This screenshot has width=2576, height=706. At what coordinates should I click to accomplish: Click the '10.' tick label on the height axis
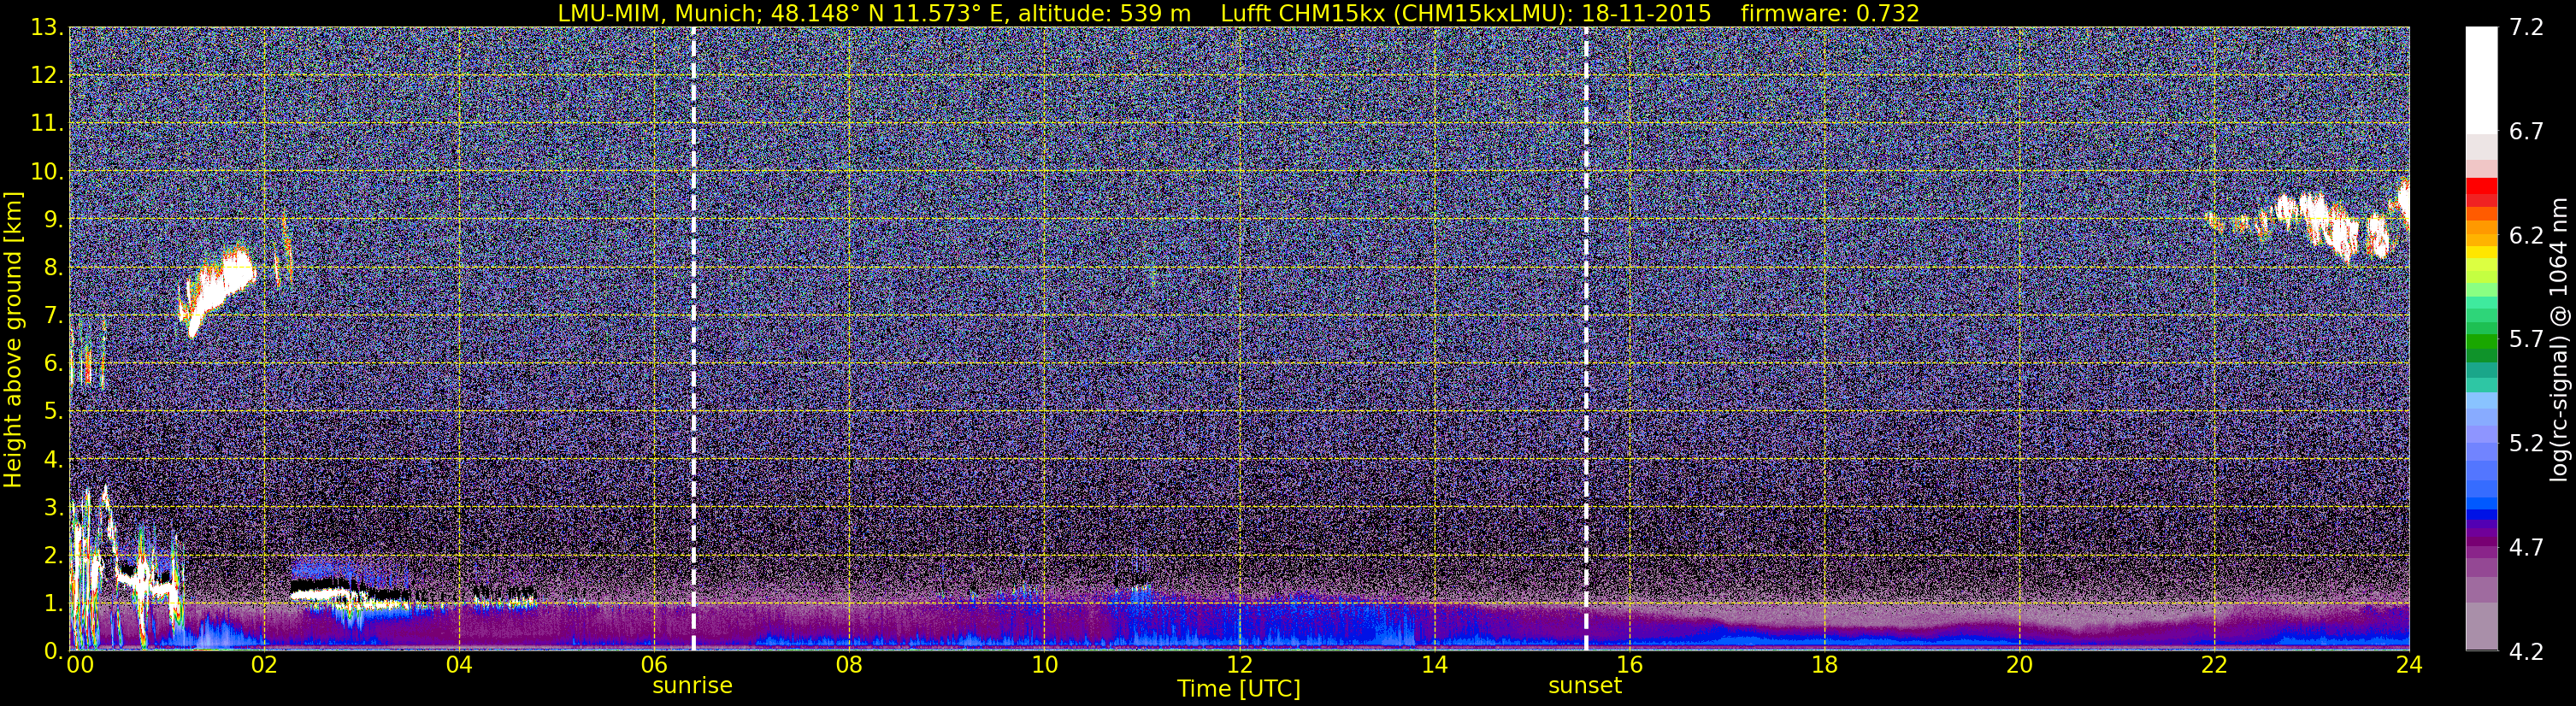[x=47, y=171]
